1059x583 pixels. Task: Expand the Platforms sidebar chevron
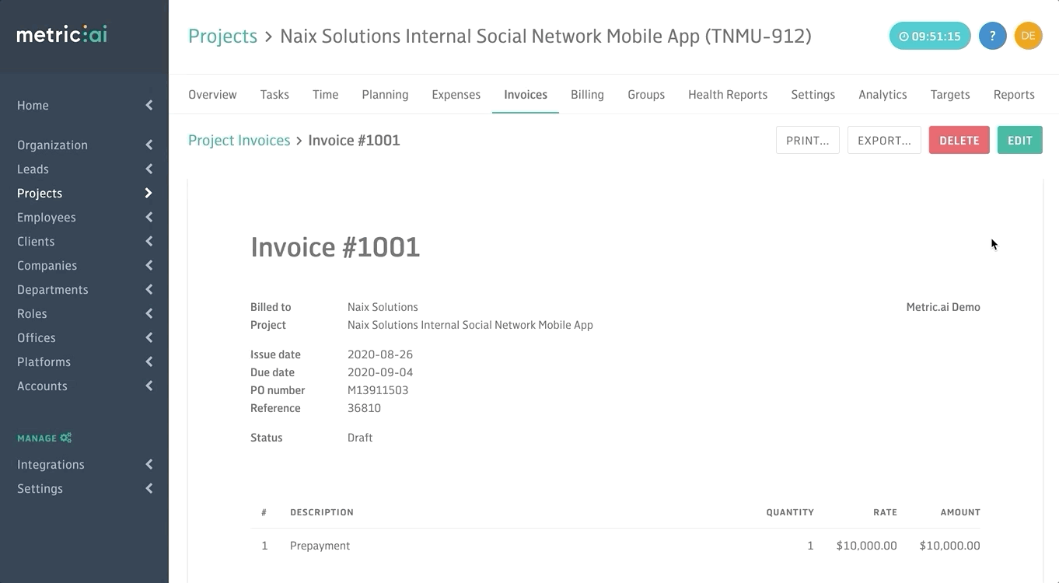tap(149, 361)
